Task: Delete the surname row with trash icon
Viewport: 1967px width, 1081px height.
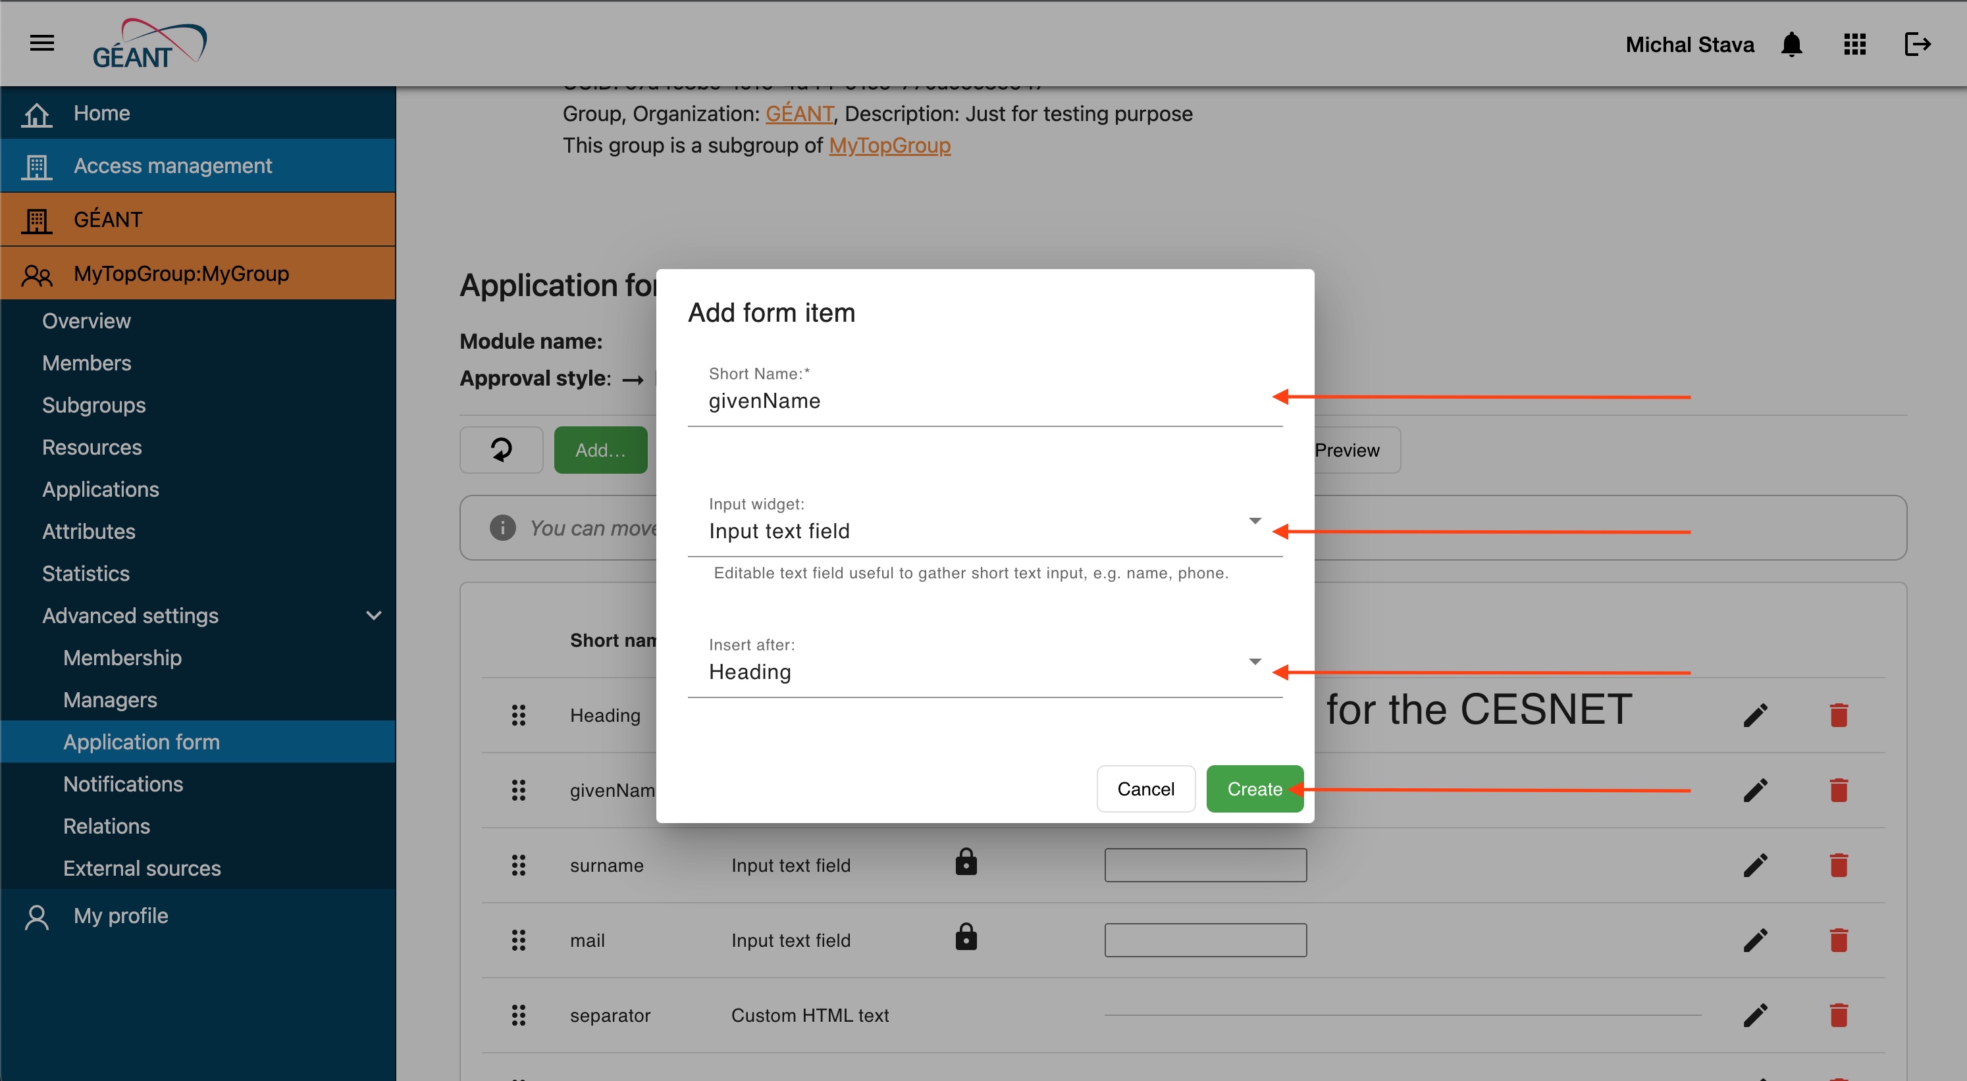Action: tap(1839, 865)
